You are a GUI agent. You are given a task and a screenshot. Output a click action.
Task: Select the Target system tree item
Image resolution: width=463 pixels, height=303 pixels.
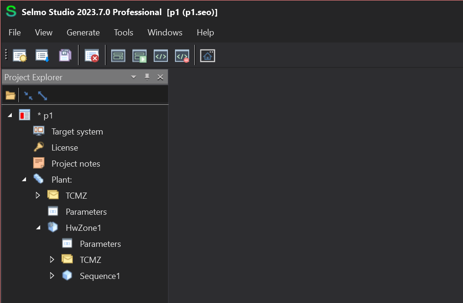(78, 132)
